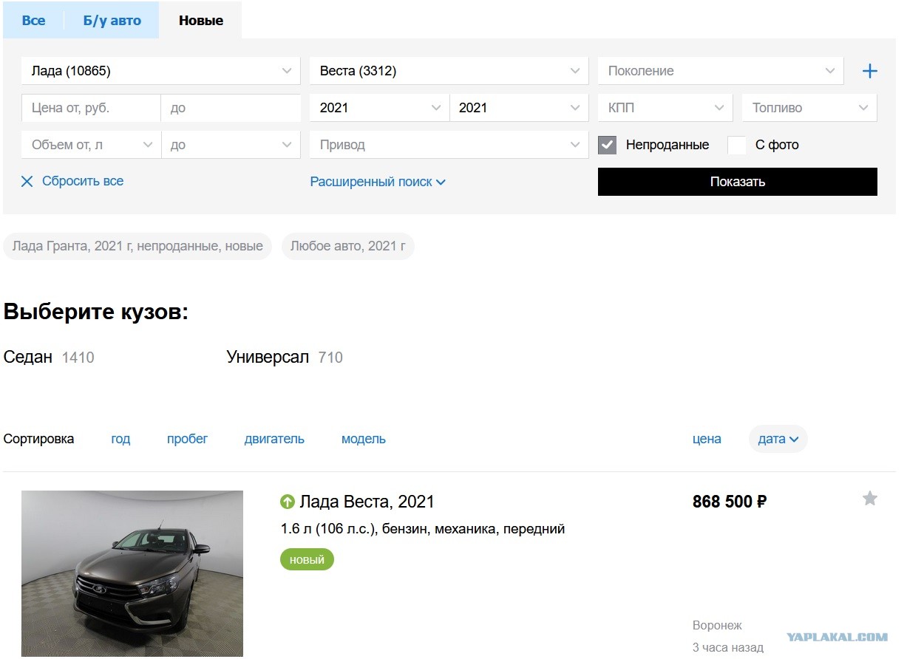Toggle the дата sort order
907x659 pixels.
click(x=778, y=439)
